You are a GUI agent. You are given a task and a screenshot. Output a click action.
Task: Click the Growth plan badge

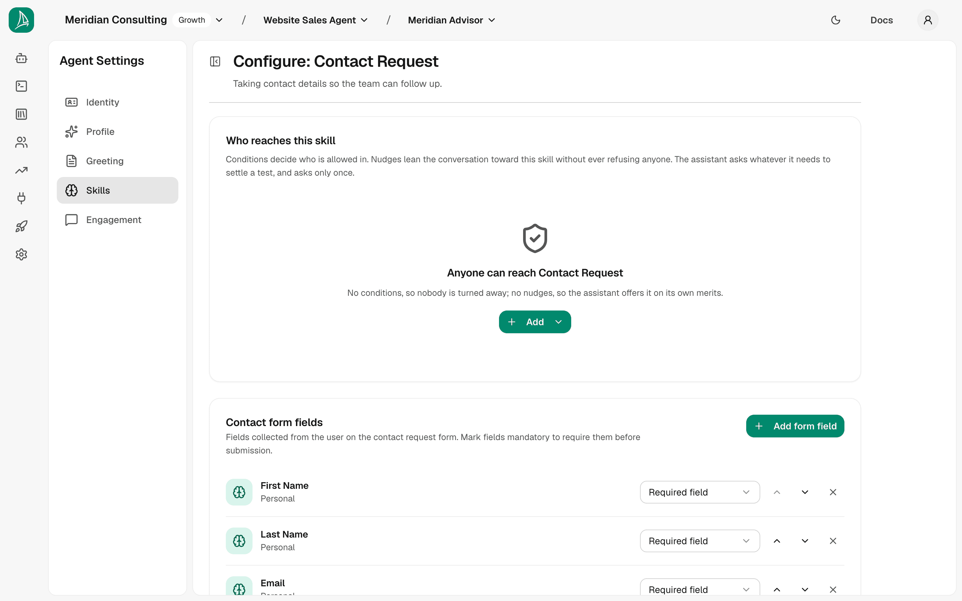192,20
